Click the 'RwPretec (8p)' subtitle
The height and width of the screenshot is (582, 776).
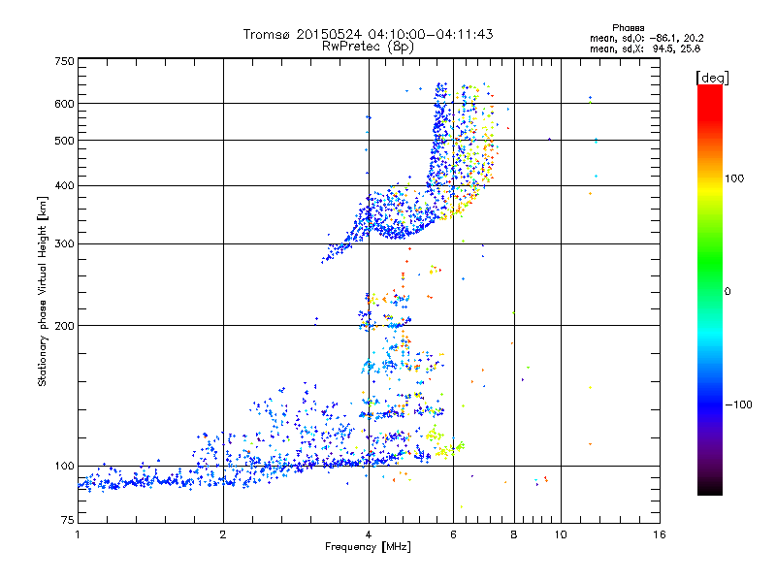(x=368, y=47)
